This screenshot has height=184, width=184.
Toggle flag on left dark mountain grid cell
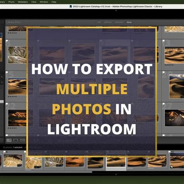7,104
